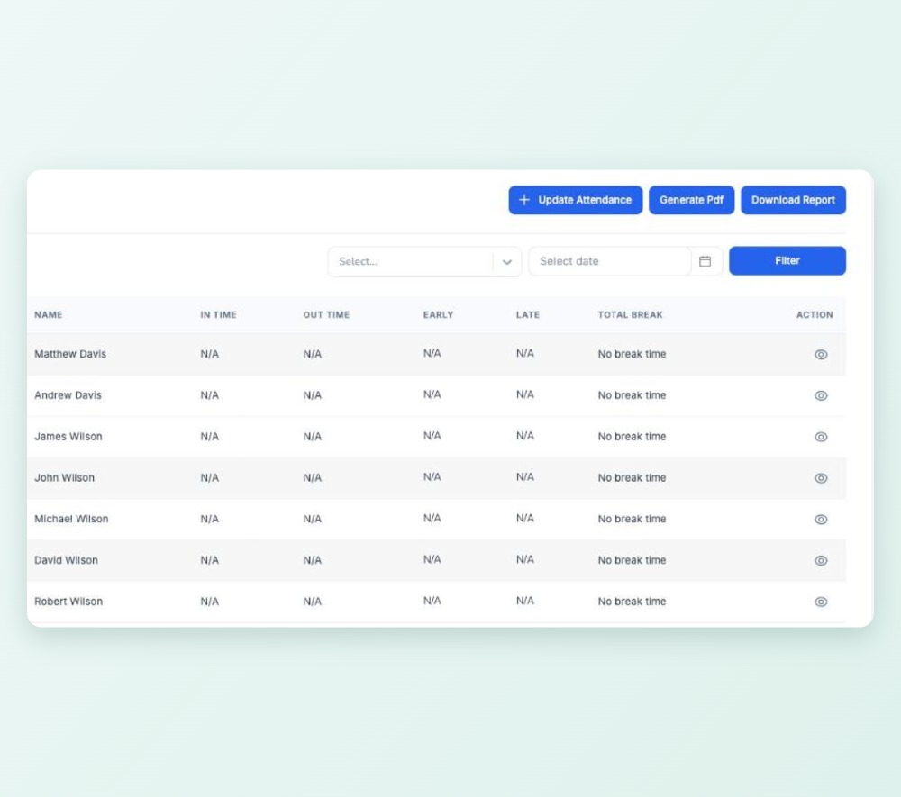Click the IN TIME column header
This screenshot has width=901, height=797.
tap(218, 314)
